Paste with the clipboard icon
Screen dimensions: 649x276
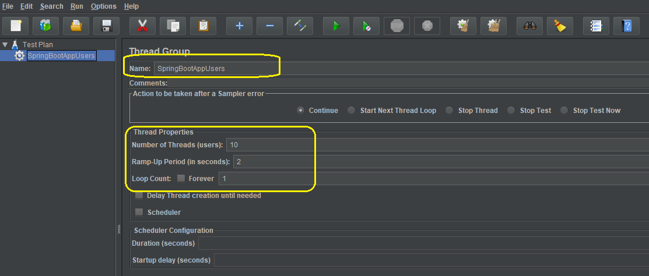(203, 26)
